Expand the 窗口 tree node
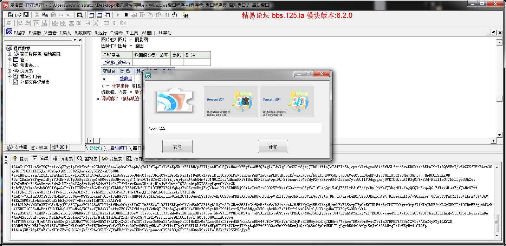 coord(9,60)
